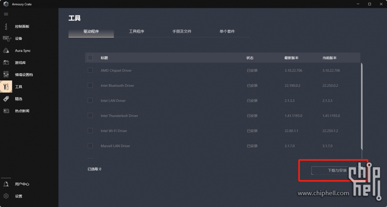Switch to the 手册及文件 tab
Image resolution: width=387 pixels, height=207 pixels.
pyautogui.click(x=182, y=32)
